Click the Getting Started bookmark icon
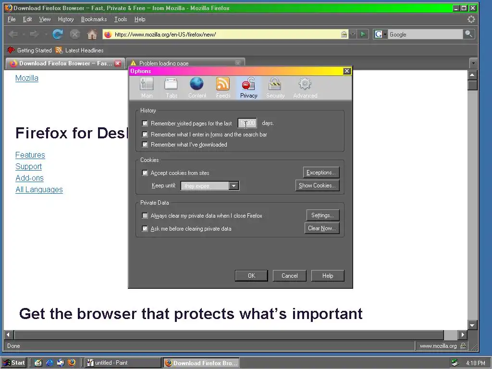Viewport: 492px width, 369px height. click(x=11, y=50)
